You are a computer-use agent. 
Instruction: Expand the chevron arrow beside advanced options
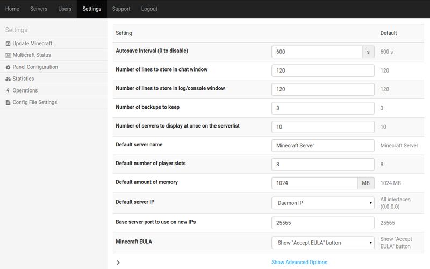pos(118,263)
